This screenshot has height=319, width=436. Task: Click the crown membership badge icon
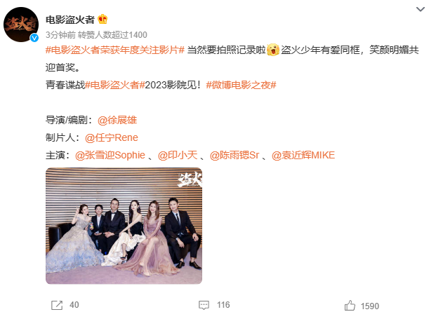click(103, 20)
